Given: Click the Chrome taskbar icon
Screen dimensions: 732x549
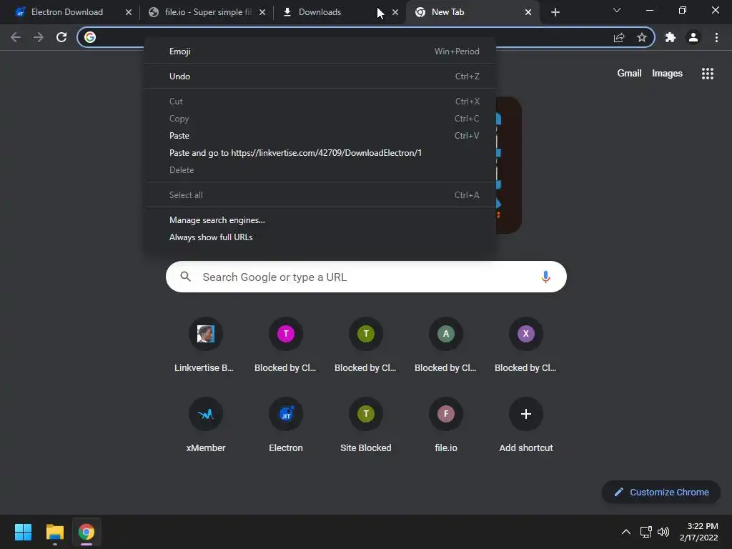Looking at the screenshot, I should pyautogui.click(x=86, y=532).
